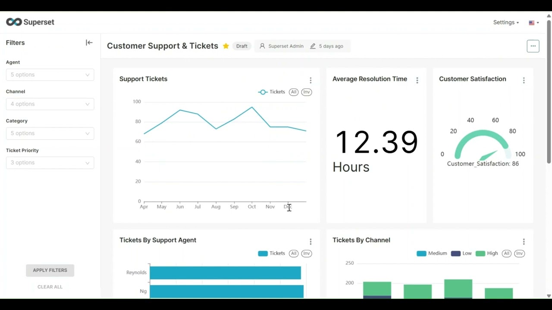552x310 pixels.
Task: Click the Customer Support & Tickets title
Action: [x=163, y=46]
